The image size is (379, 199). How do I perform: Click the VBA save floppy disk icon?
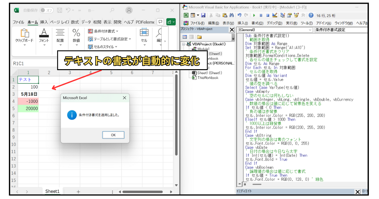203,15
